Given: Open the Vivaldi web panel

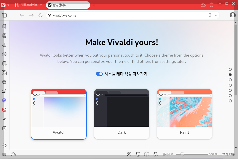Looking at the screenshot, I should tap(4, 110).
